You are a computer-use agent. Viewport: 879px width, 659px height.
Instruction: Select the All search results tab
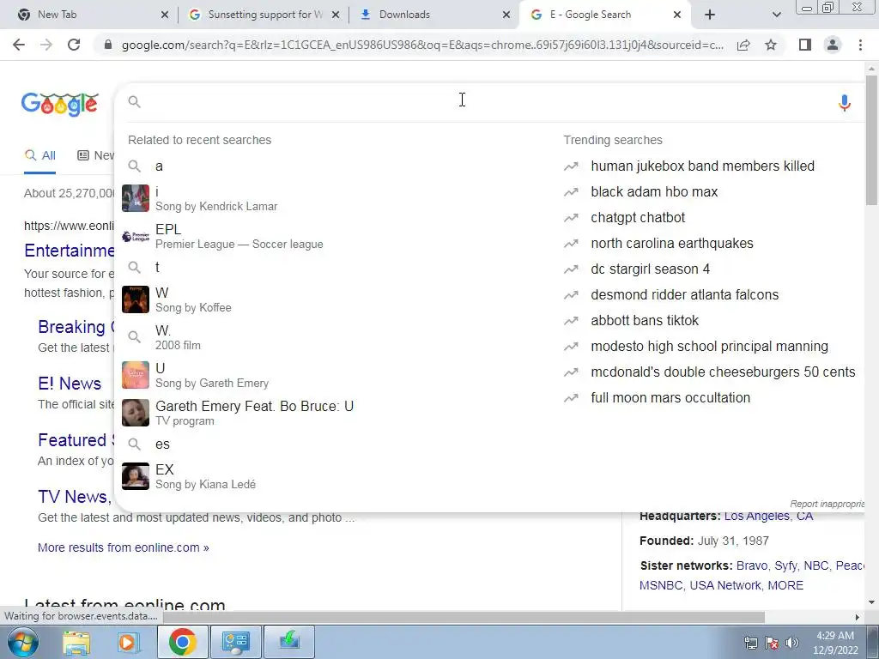click(x=39, y=155)
